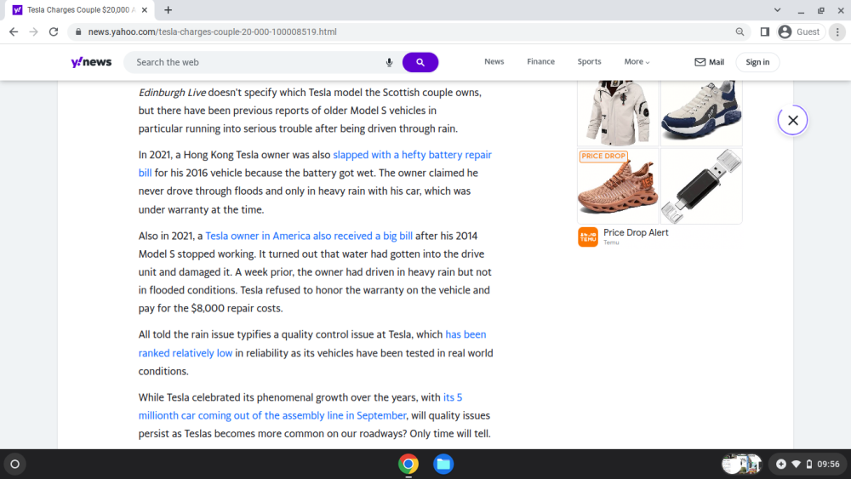The height and width of the screenshot is (479, 851).
Task: Open the Finance navigation item
Action: (x=540, y=62)
